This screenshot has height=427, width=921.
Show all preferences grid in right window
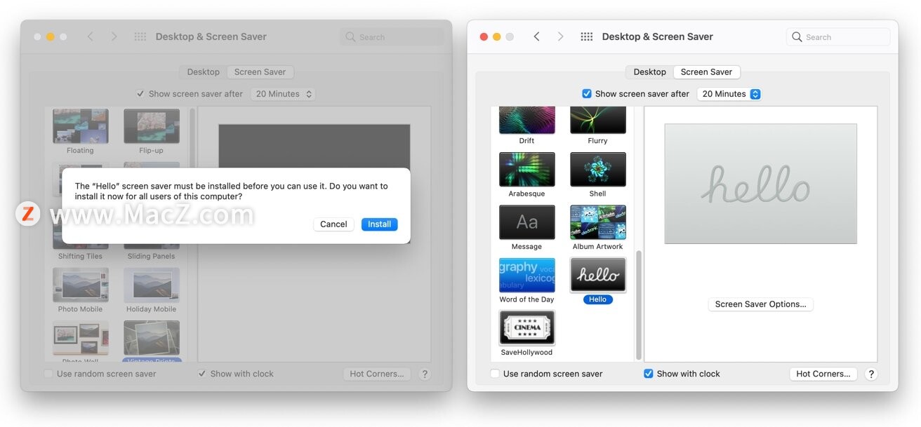[x=587, y=36]
